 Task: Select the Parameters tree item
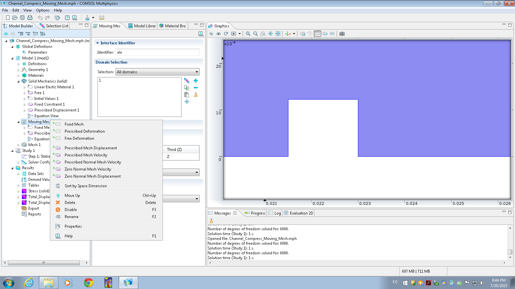38,52
